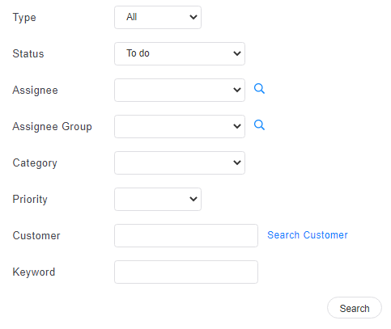Expand the Assignee dropdown

coord(180,90)
